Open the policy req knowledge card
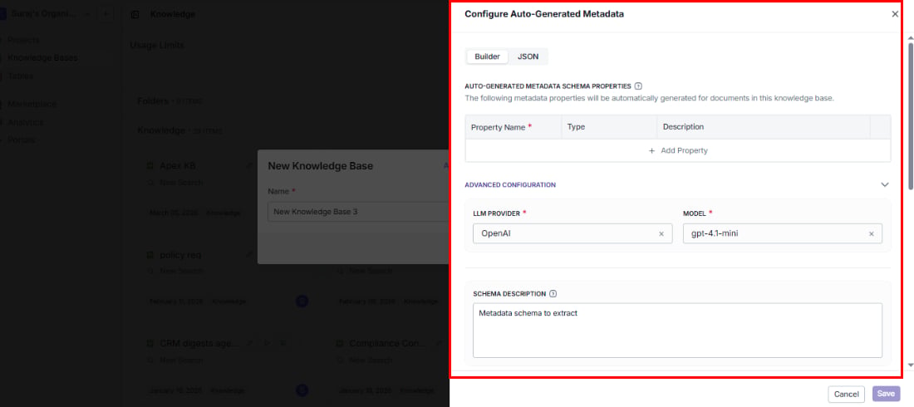 click(x=180, y=255)
